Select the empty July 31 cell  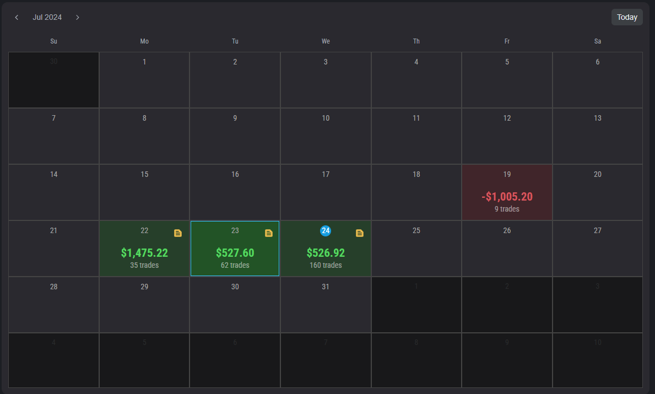(325, 305)
